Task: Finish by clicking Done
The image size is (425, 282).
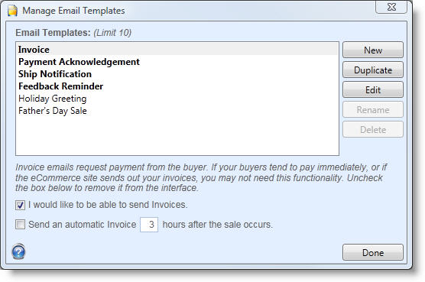Action: tap(373, 253)
